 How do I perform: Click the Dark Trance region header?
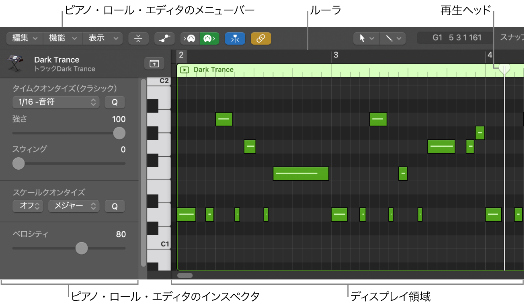(x=350, y=70)
